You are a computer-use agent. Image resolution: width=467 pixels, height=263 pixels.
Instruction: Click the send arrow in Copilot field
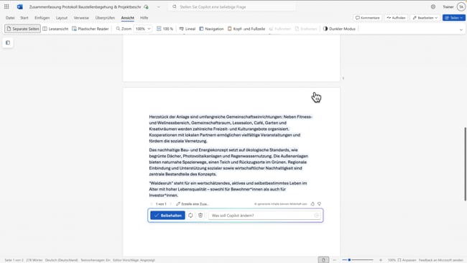317,216
